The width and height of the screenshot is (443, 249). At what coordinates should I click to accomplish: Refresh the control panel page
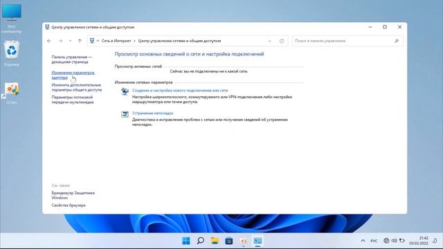point(282,41)
